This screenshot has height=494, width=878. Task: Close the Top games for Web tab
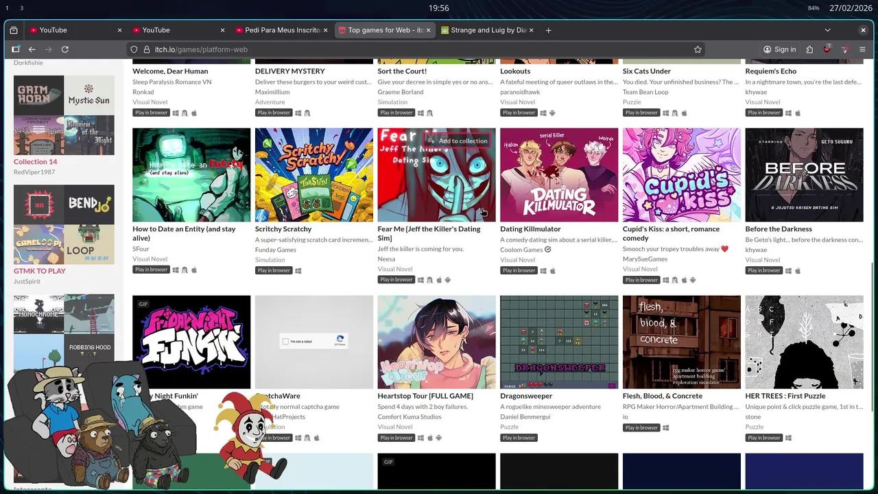[x=429, y=30]
